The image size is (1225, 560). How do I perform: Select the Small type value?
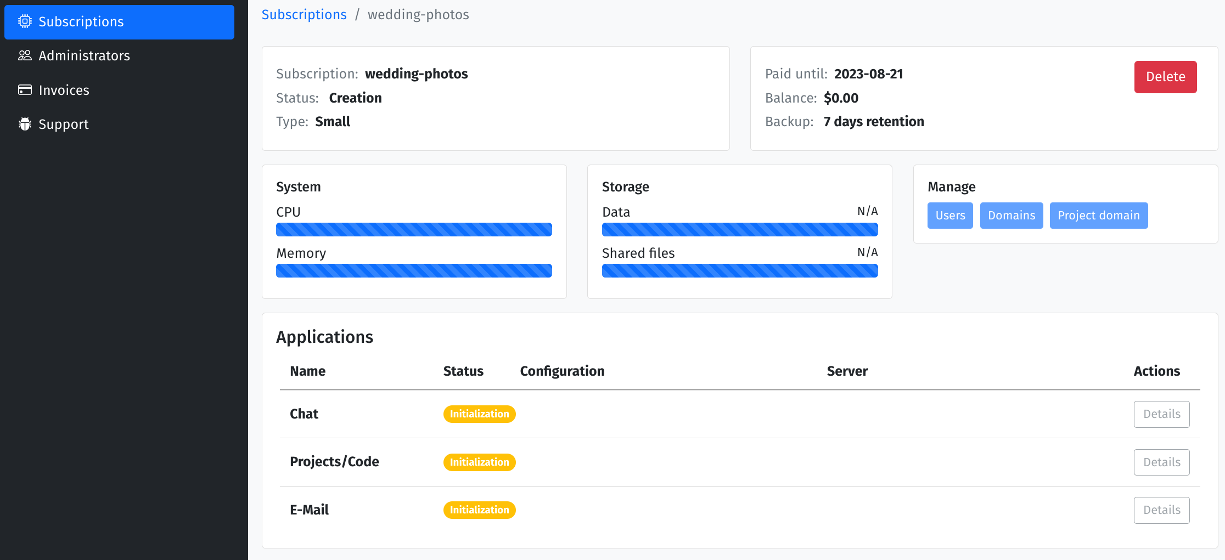tap(333, 122)
